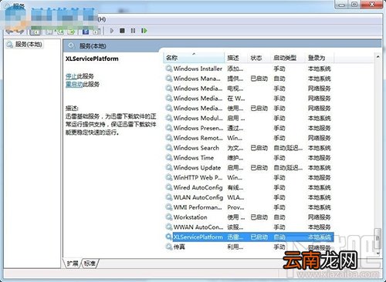Screen dimensions: 386x282
Task: Click the vertical scrollbar thumb of the services list
Action: [378, 238]
